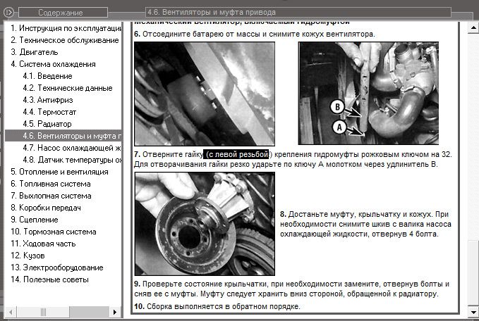This screenshot has height=321, width=479.
Task: Open '7. Выхлопная система' chapter
Action: (51, 196)
